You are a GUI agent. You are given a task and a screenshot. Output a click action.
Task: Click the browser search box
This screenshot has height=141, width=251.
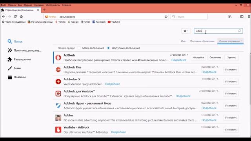click(x=189, y=16)
